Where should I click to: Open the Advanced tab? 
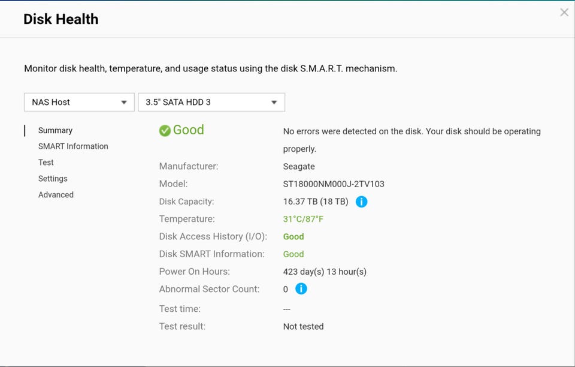pos(56,195)
